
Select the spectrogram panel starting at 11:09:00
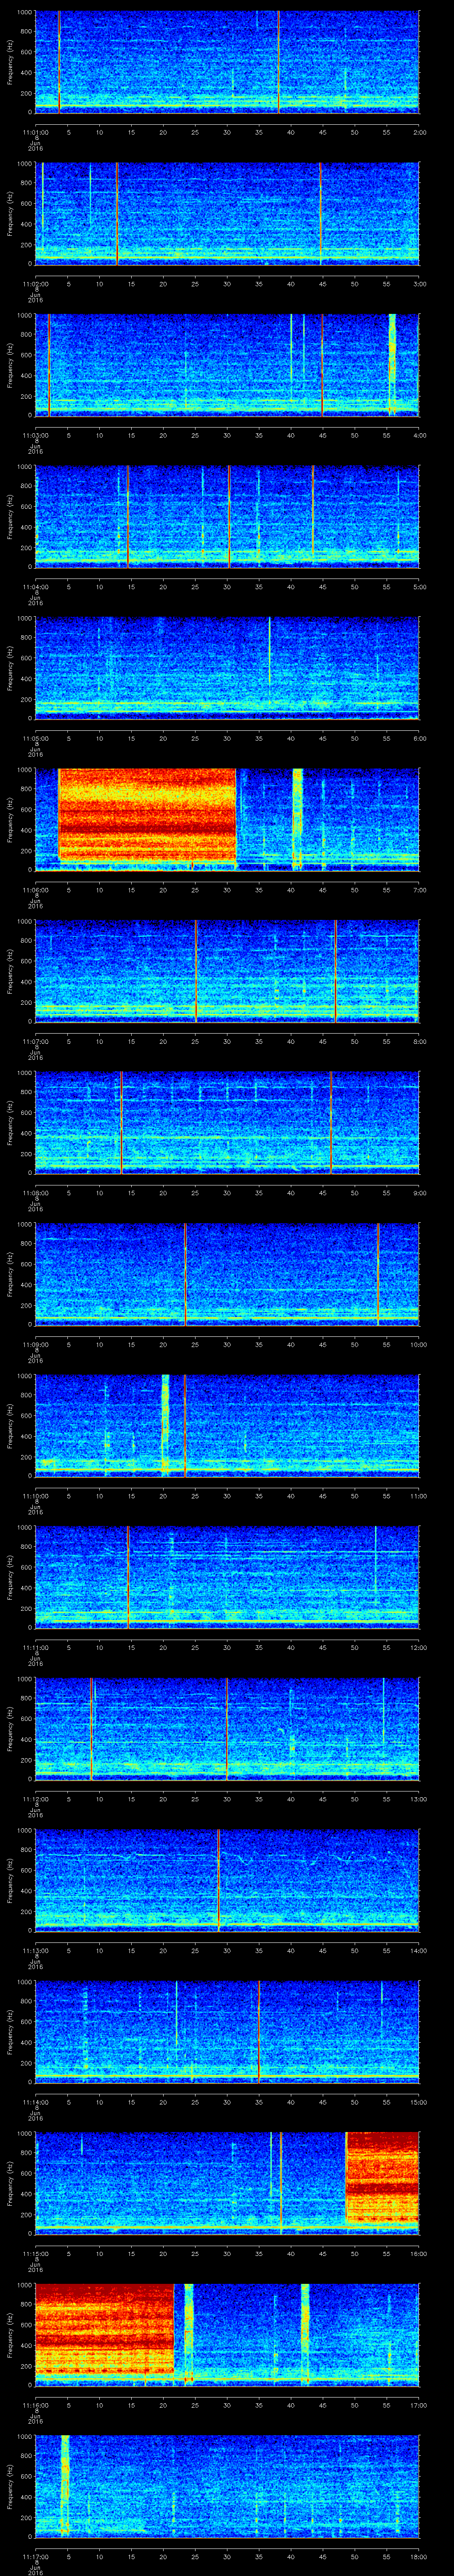[x=227, y=1274]
